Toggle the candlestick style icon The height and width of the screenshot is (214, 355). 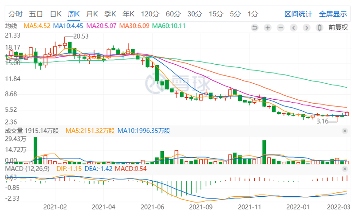(x=319, y=27)
